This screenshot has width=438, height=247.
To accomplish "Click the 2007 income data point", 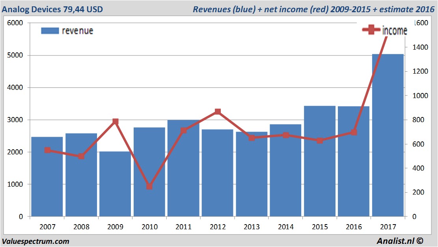I will 47,150.
